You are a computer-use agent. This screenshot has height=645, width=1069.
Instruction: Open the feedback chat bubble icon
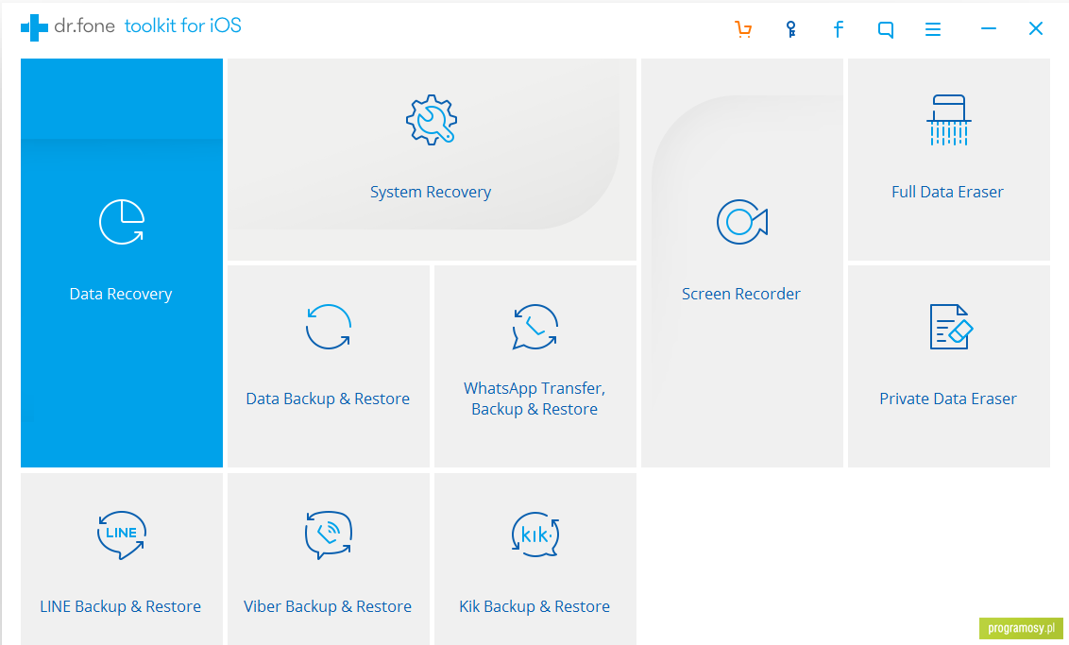[886, 29]
